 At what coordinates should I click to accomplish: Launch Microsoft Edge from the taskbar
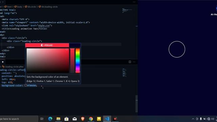50,119
